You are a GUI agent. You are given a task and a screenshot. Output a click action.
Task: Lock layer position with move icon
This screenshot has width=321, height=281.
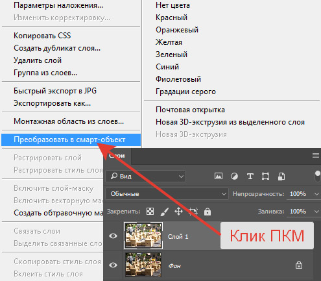178,212
